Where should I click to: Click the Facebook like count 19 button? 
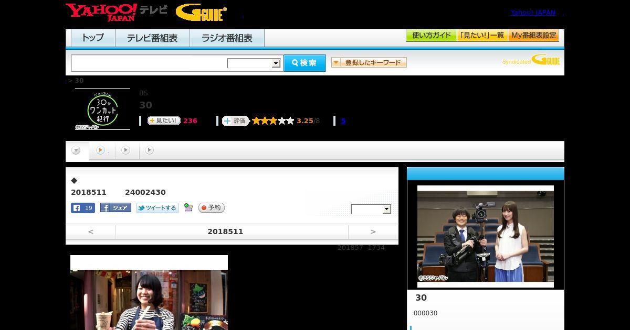click(x=83, y=208)
